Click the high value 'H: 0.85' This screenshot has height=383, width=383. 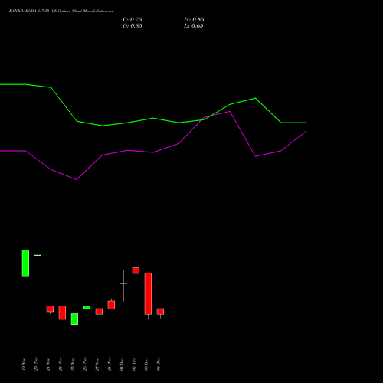[194, 20]
